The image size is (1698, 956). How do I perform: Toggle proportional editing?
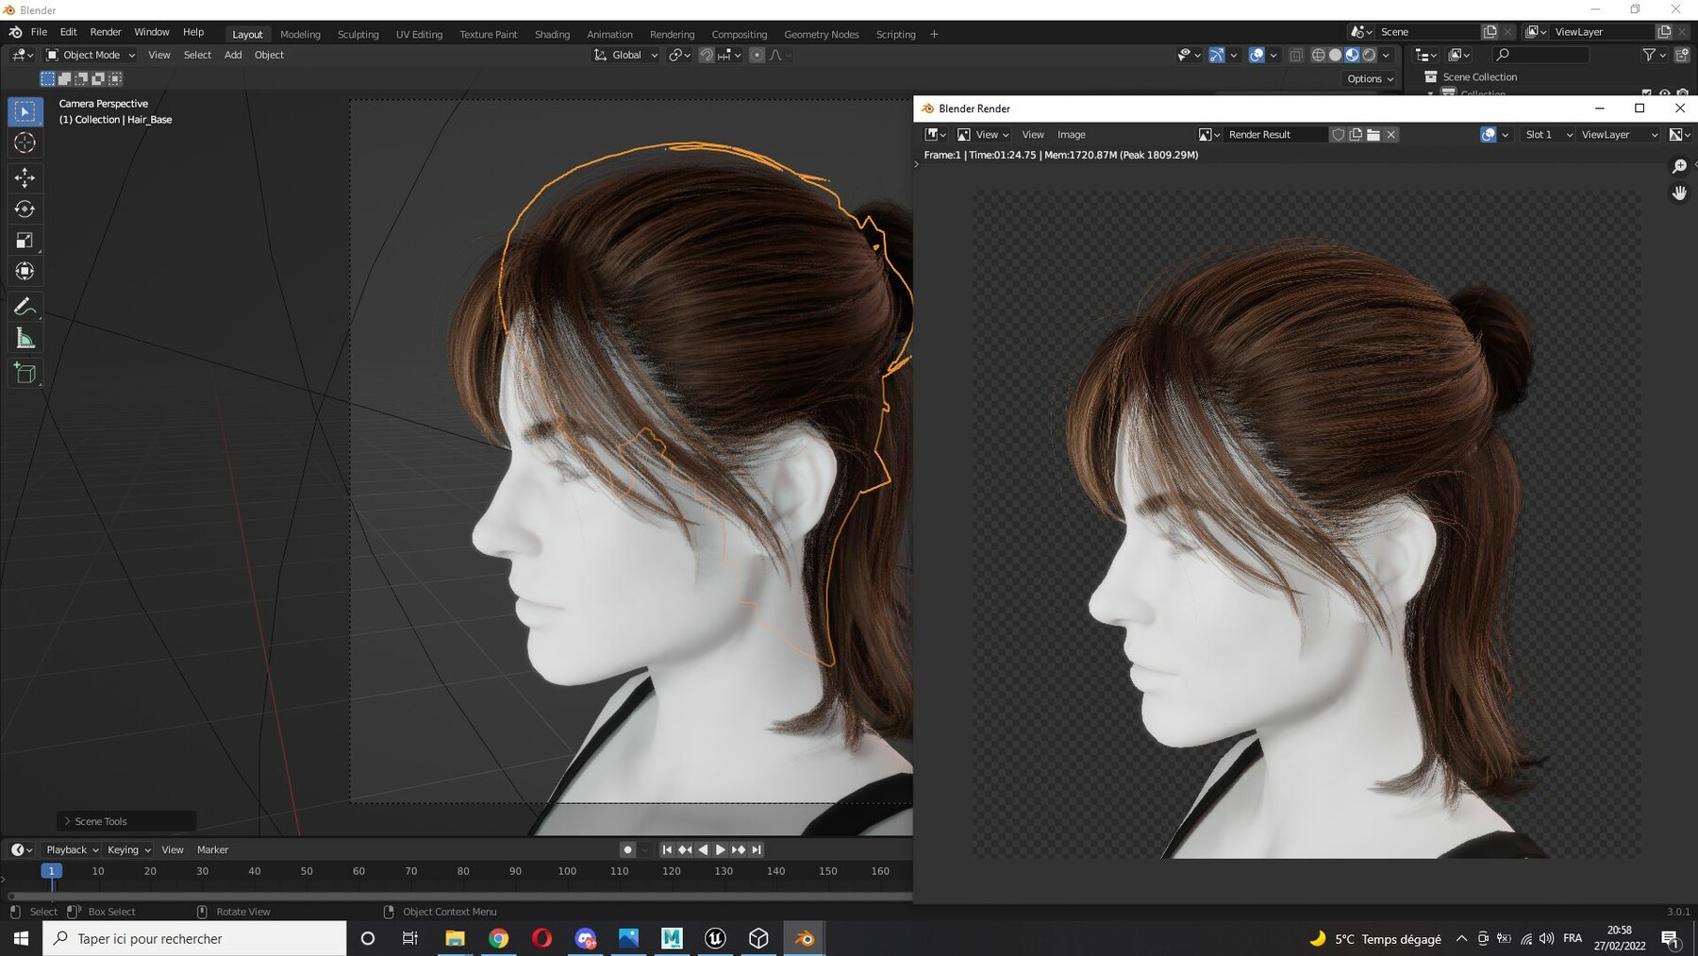coord(757,56)
